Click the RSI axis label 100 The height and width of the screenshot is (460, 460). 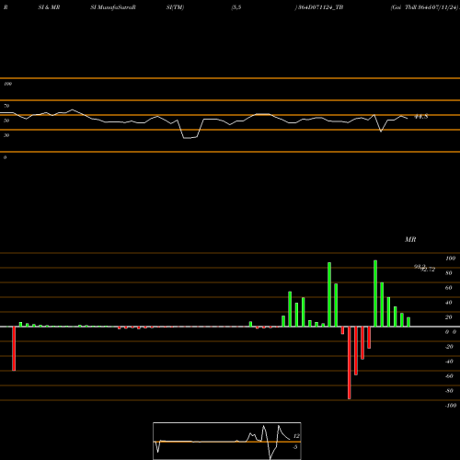7,84
